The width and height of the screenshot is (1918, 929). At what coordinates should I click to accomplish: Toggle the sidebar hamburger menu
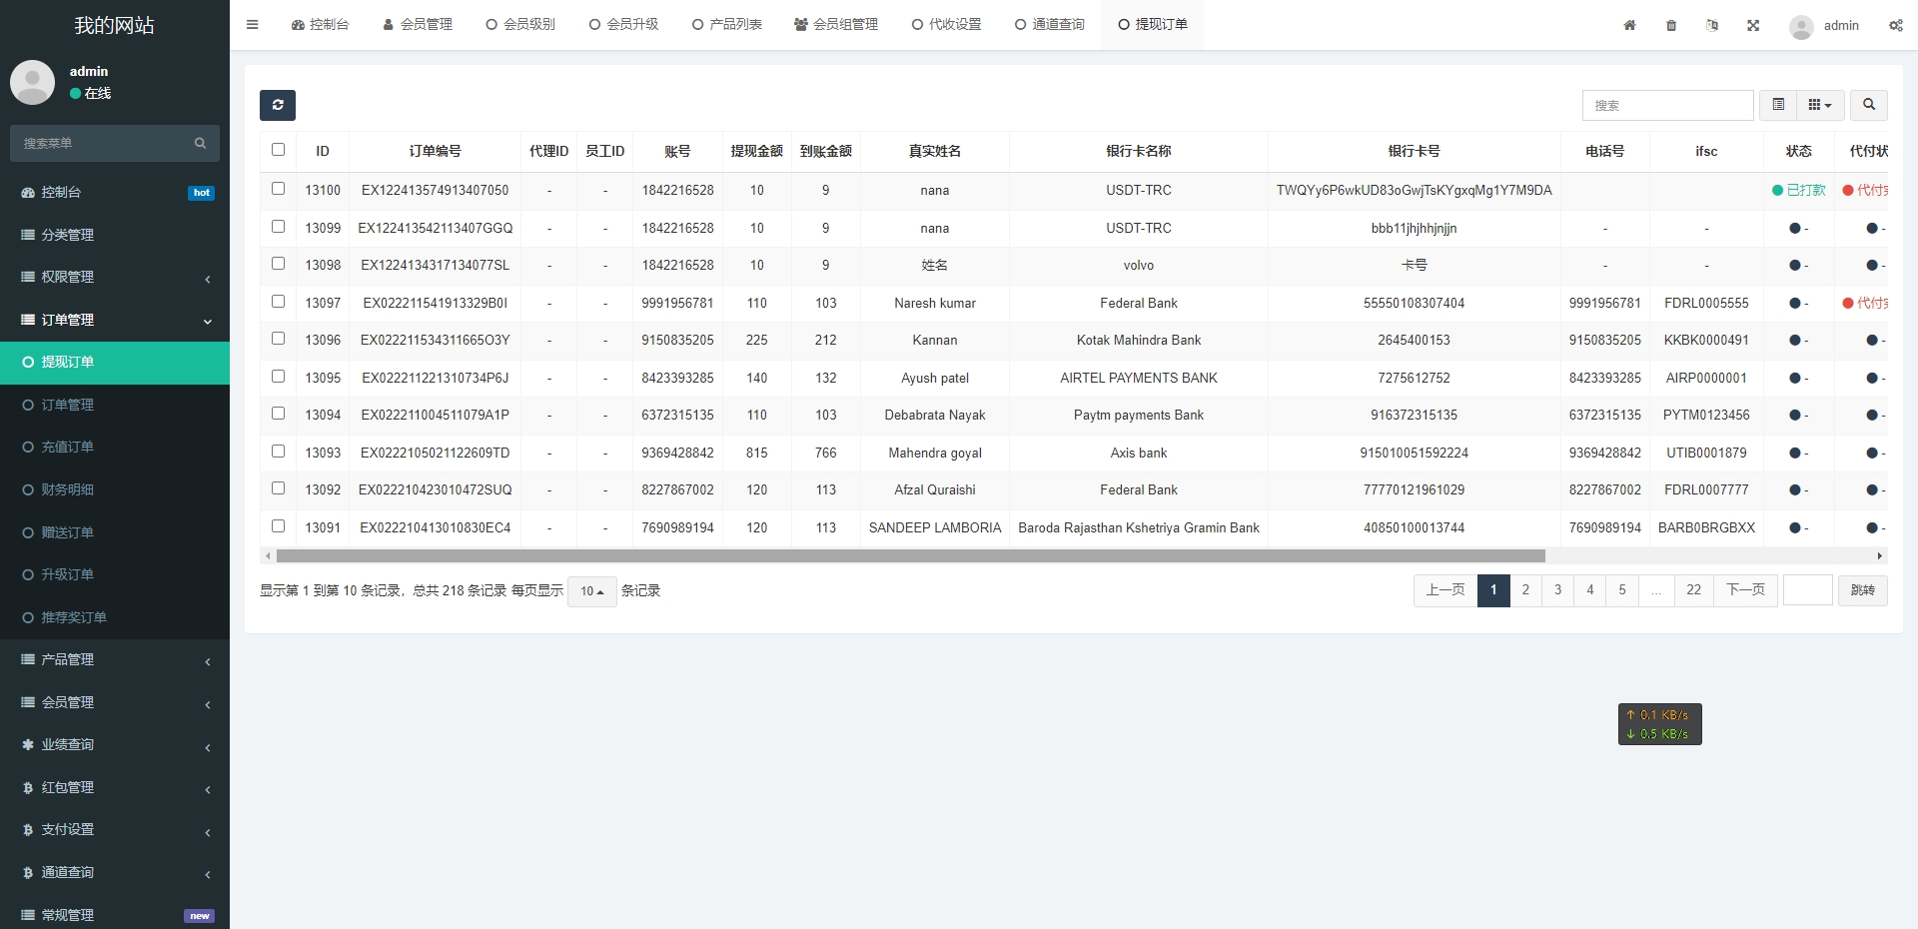coord(253,25)
